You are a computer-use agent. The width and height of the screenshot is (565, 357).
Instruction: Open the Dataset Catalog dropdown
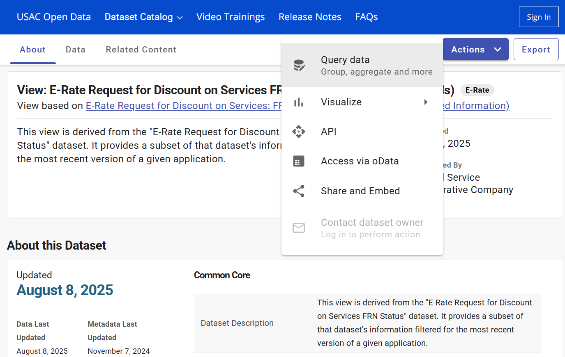coord(143,17)
